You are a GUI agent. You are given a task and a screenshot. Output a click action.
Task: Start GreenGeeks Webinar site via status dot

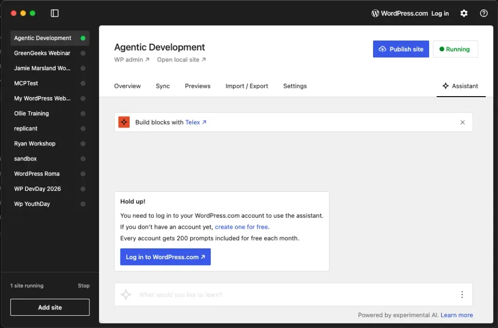point(83,53)
